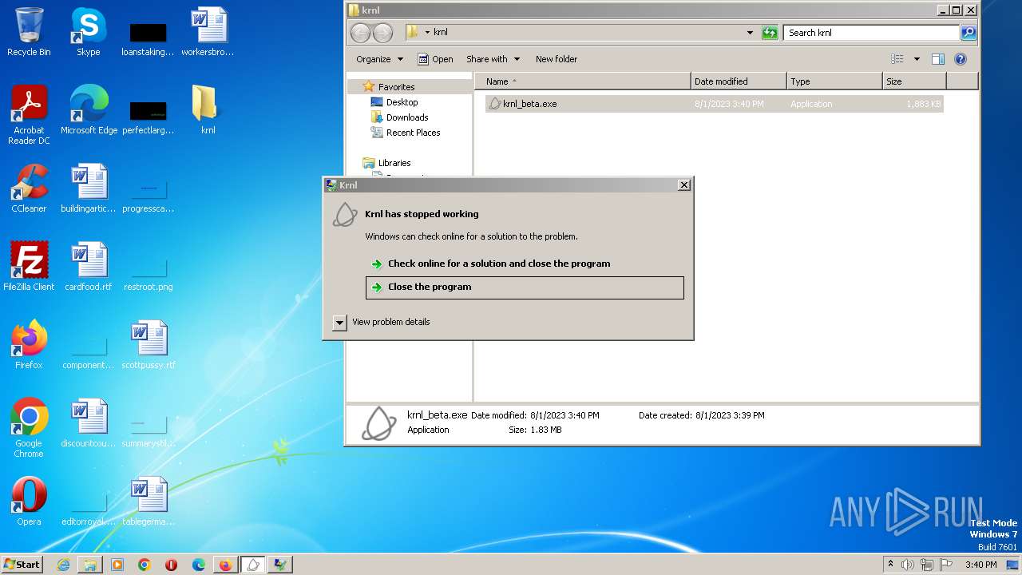Switch to the Krnl taskbar button
Image resolution: width=1022 pixels, height=575 pixels.
253,565
